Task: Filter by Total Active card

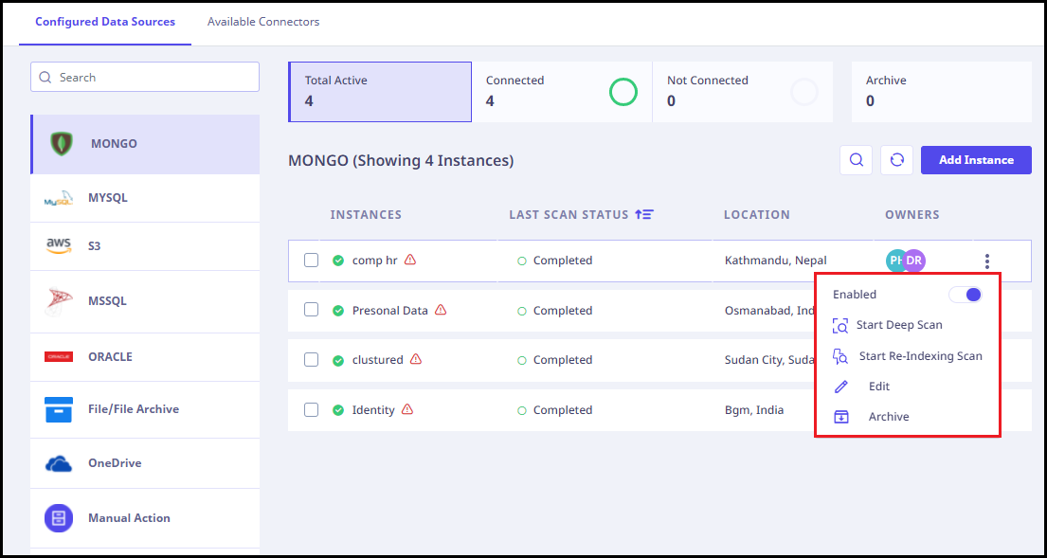Action: (x=380, y=92)
